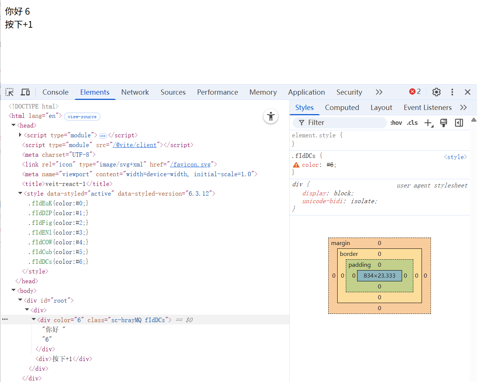Click the red error count badge
Viewport: 477px width, 382px height.
click(x=415, y=92)
